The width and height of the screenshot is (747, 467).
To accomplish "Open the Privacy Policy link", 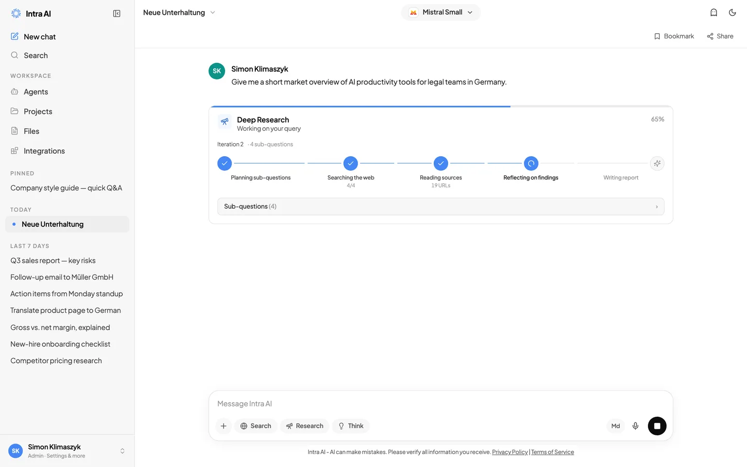I will pos(510,452).
